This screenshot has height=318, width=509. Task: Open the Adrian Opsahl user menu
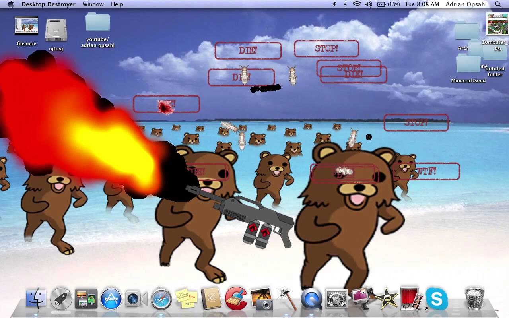pos(466,4)
